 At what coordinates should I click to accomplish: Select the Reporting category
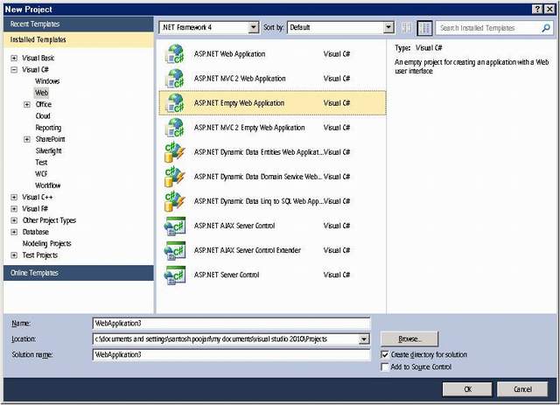pyautogui.click(x=48, y=128)
